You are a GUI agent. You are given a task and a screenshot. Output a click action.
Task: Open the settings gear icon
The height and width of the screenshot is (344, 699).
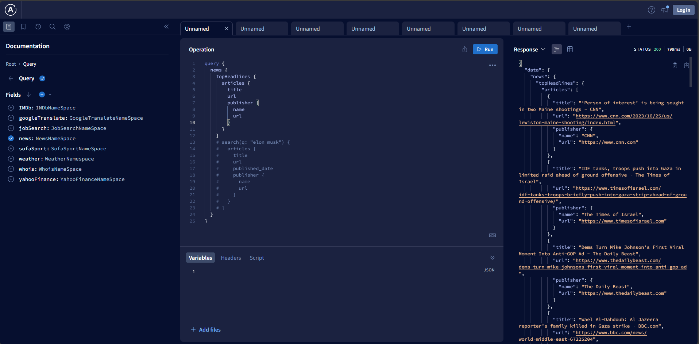[x=67, y=27]
